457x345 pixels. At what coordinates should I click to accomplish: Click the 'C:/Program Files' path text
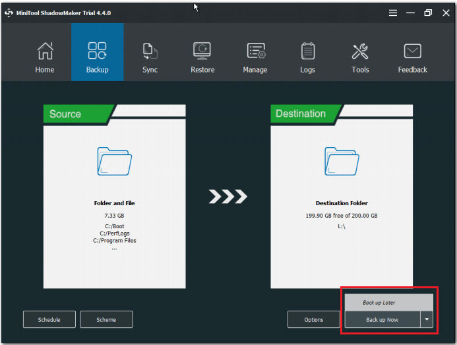tap(115, 240)
